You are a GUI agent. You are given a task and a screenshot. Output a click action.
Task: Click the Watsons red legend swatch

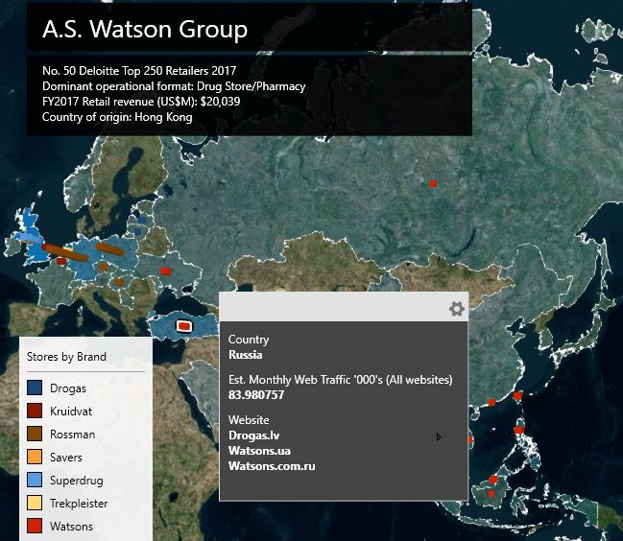pos(35,526)
